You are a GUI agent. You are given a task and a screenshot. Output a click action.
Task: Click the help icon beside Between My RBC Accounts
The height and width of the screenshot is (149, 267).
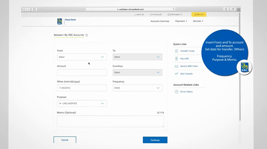87,35
